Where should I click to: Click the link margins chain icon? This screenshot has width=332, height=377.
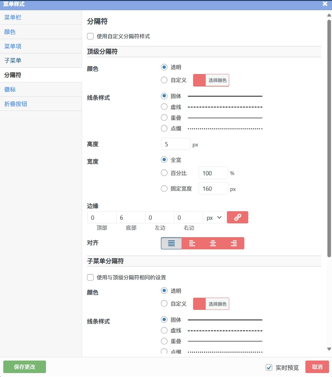click(237, 217)
